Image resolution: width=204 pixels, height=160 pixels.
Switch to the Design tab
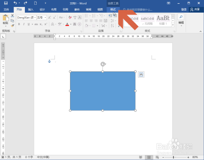click(x=42, y=9)
